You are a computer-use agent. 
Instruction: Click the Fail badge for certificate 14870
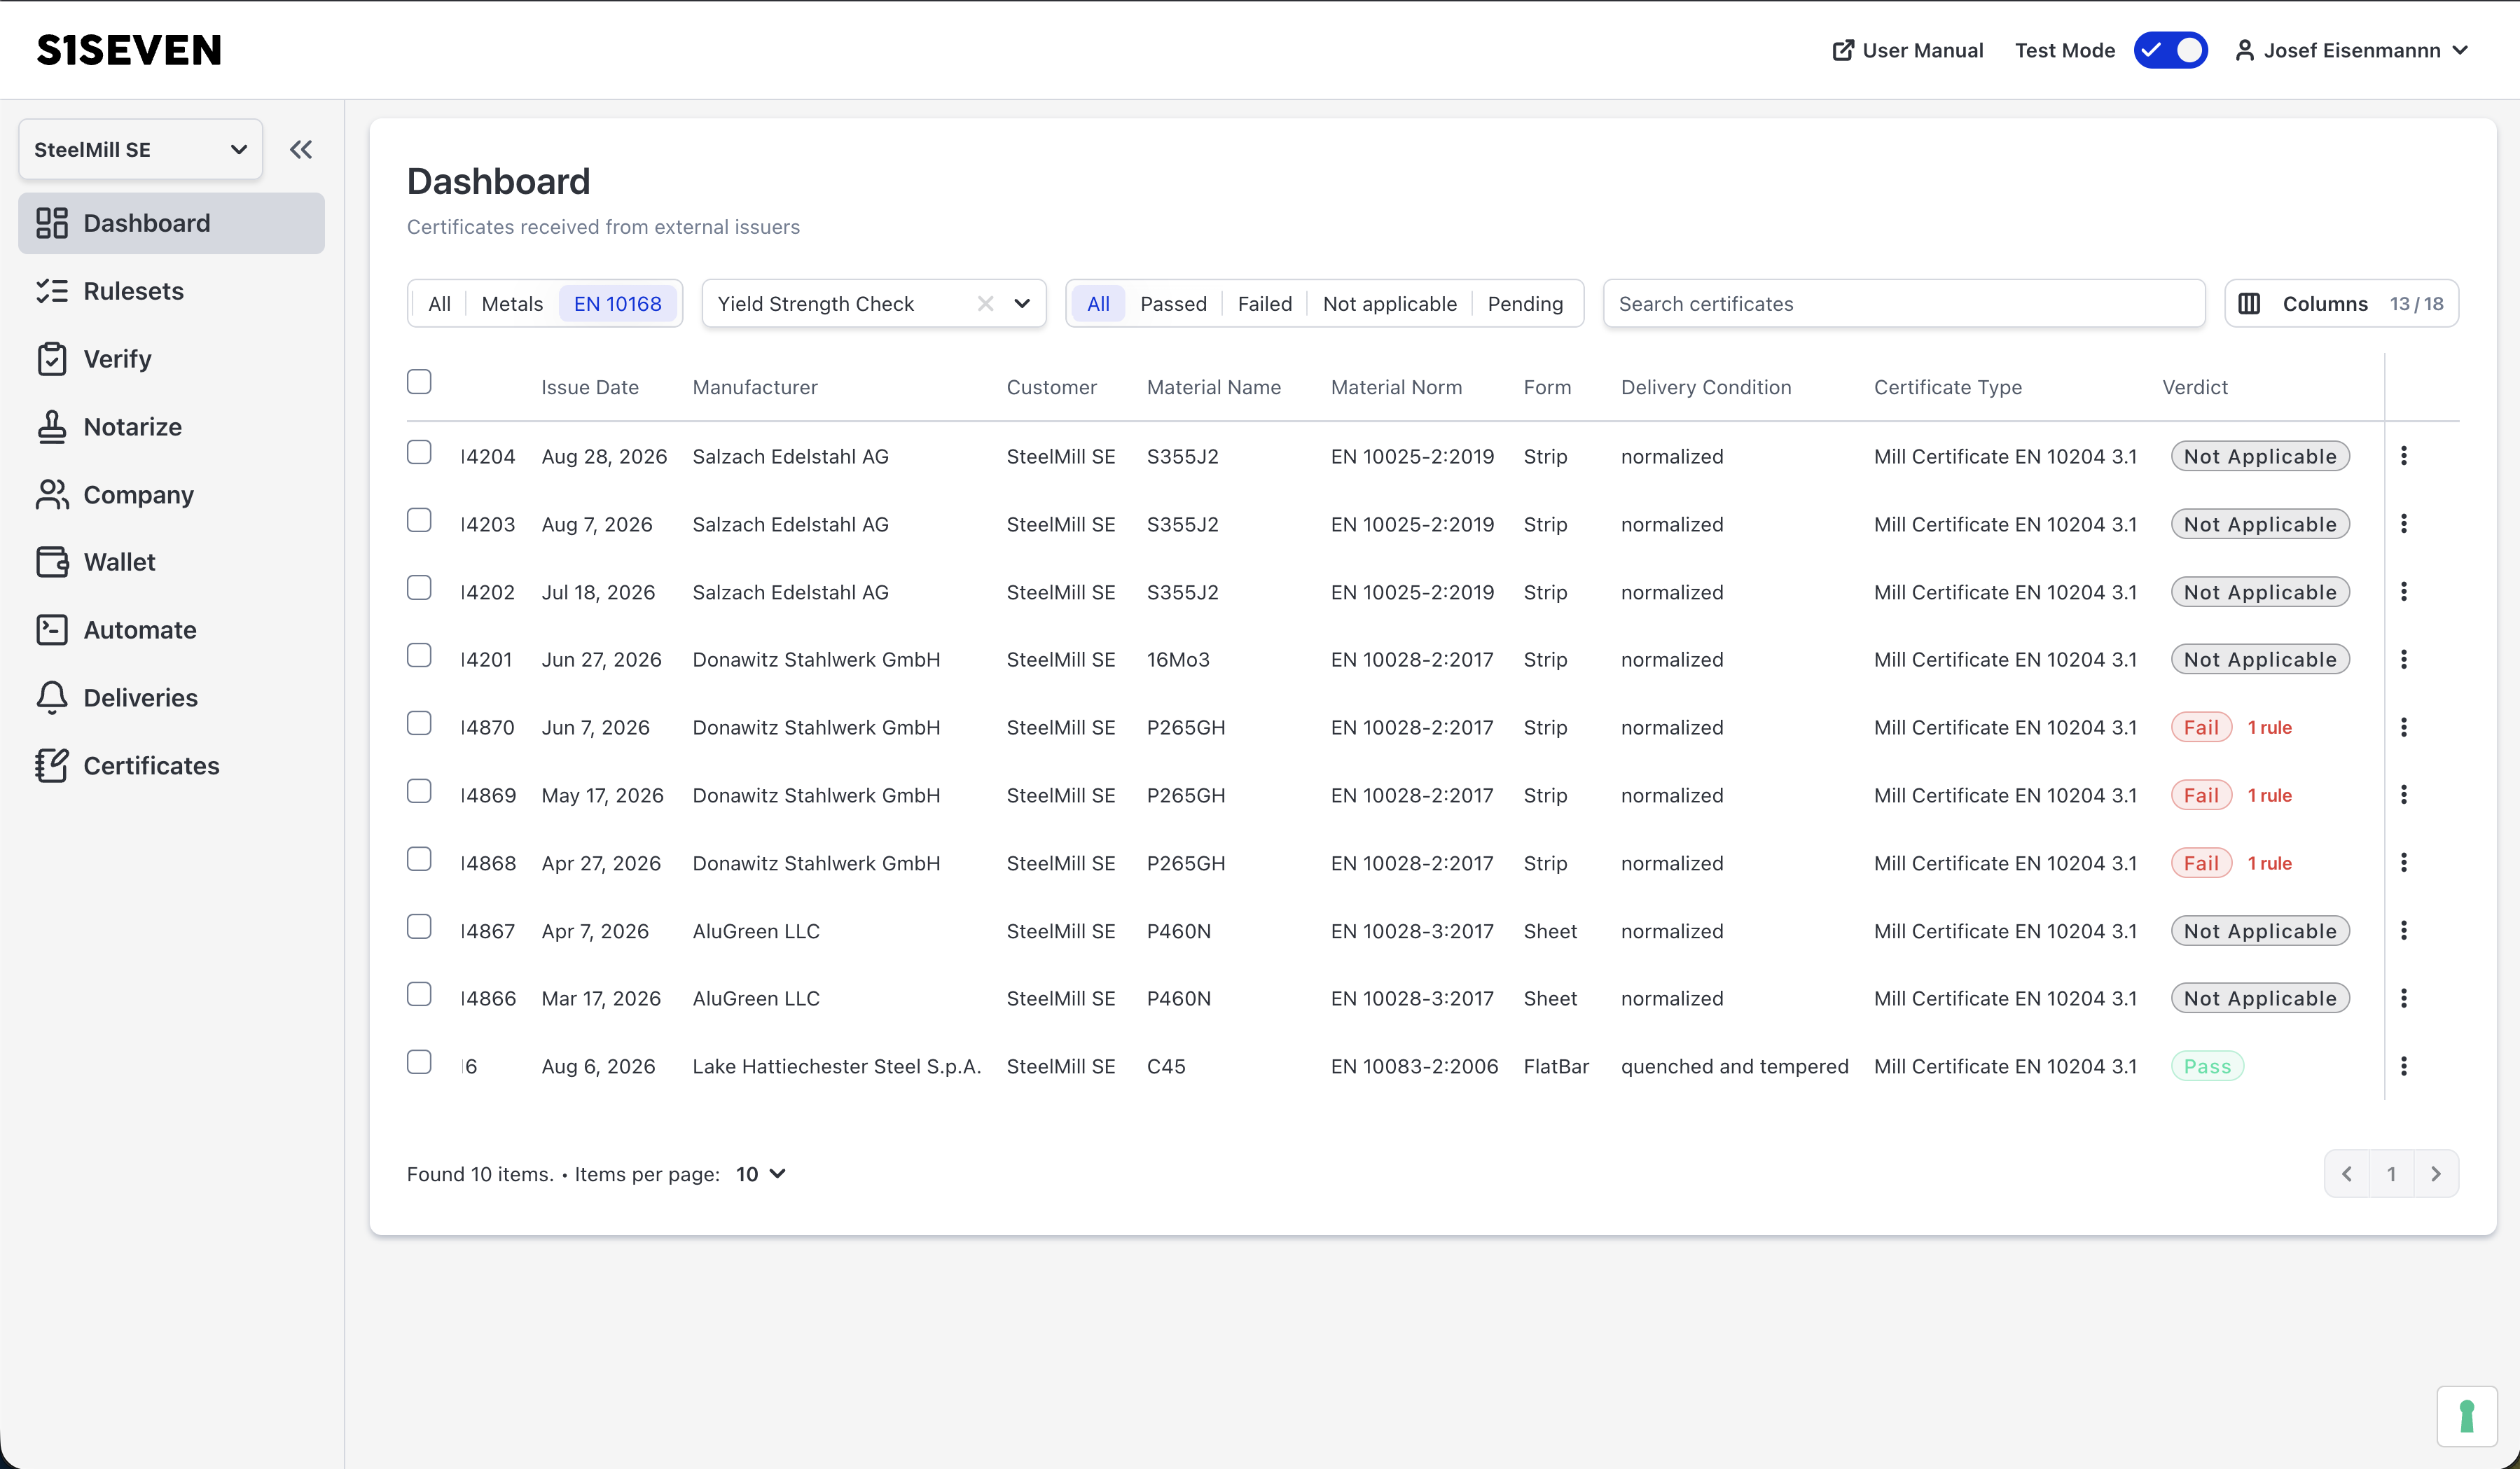[2201, 728]
